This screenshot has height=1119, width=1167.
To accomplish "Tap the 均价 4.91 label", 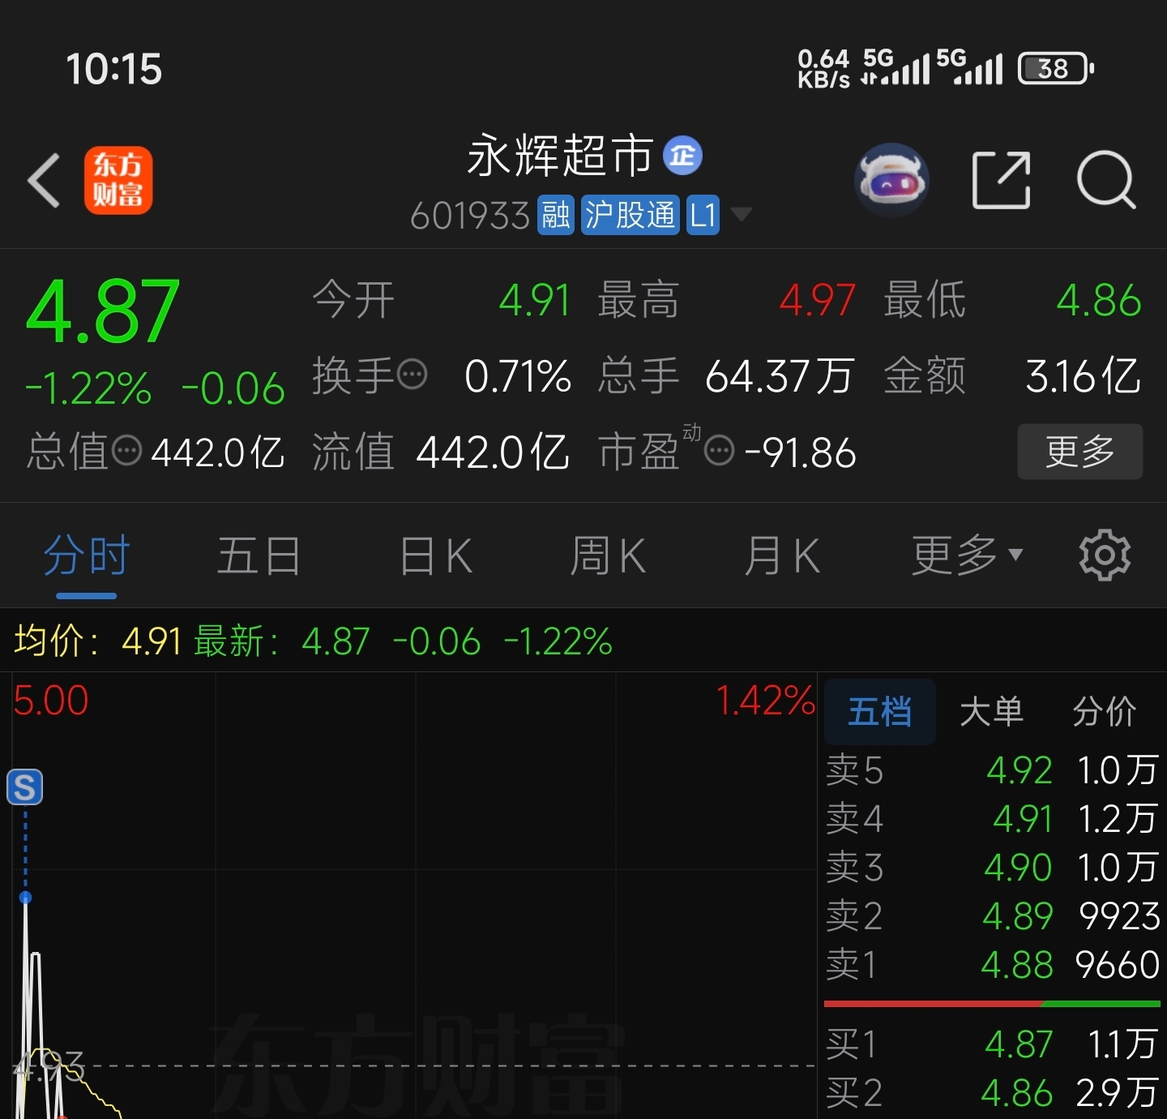I will pos(97,641).
